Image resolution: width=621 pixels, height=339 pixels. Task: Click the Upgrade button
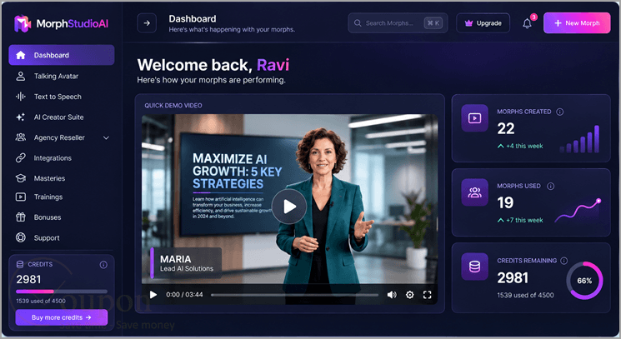pos(483,23)
